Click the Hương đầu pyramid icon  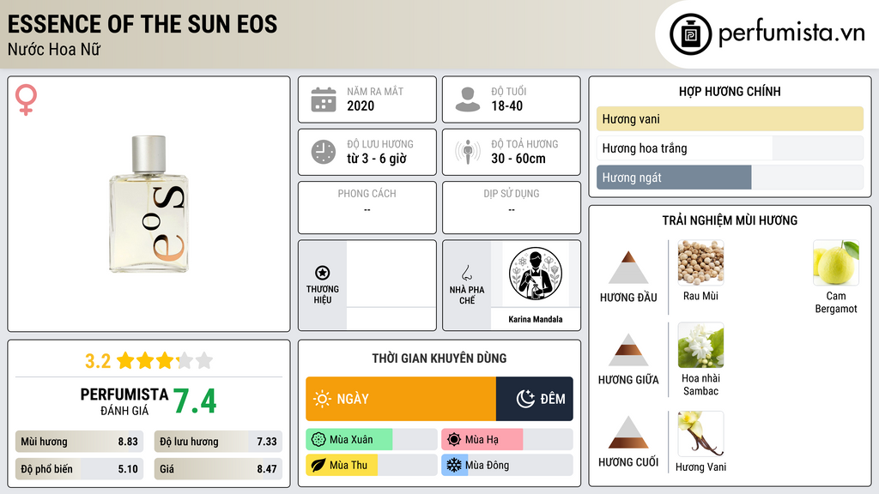click(628, 268)
